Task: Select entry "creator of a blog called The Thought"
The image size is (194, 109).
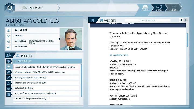Action: (x=46, y=98)
